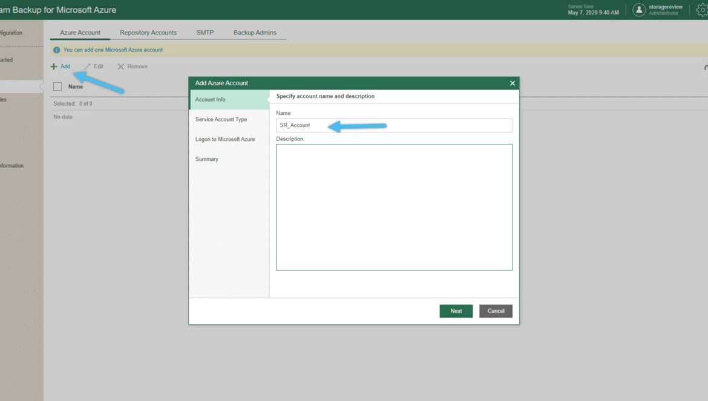Click the 'Specify account name and description' heading
708x401 pixels.
click(x=325, y=96)
